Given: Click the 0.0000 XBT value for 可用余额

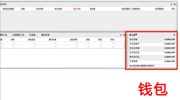Looking at the screenshot, I should coord(170,61).
